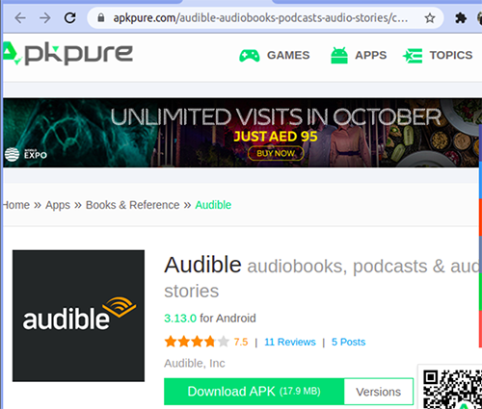Bookmark this page with the star icon
The image size is (482, 409).
(430, 18)
